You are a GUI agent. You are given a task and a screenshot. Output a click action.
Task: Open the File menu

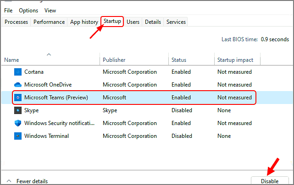[x=8, y=11]
